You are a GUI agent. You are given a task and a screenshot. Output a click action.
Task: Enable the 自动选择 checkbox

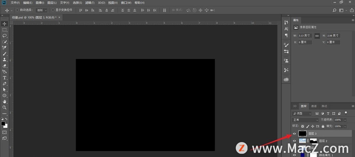17,10
